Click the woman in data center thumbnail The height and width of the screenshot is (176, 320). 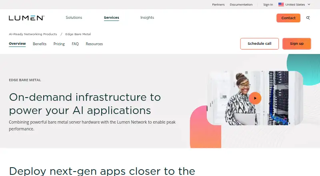[x=255, y=98]
